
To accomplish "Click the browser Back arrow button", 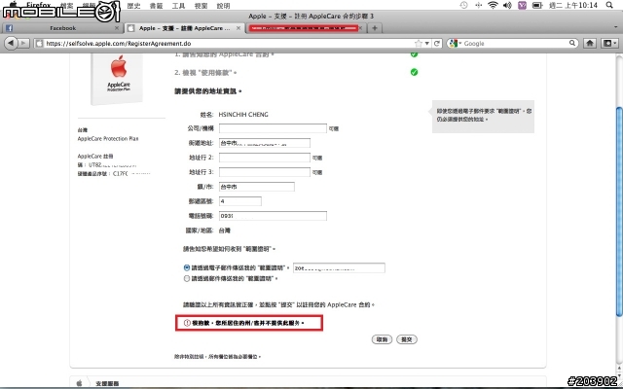I will point(11,43).
